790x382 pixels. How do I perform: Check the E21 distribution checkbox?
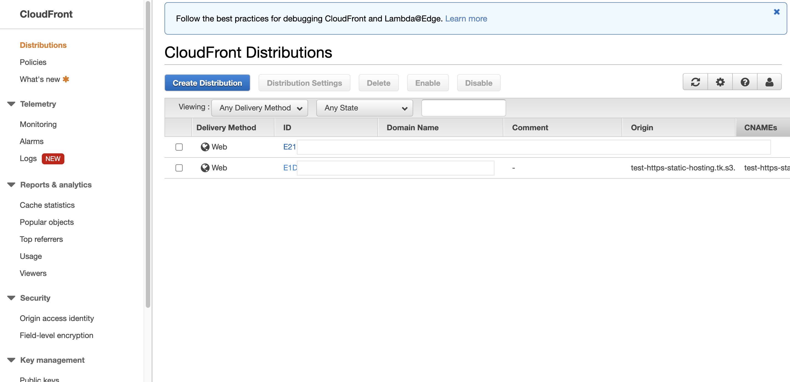pos(179,147)
